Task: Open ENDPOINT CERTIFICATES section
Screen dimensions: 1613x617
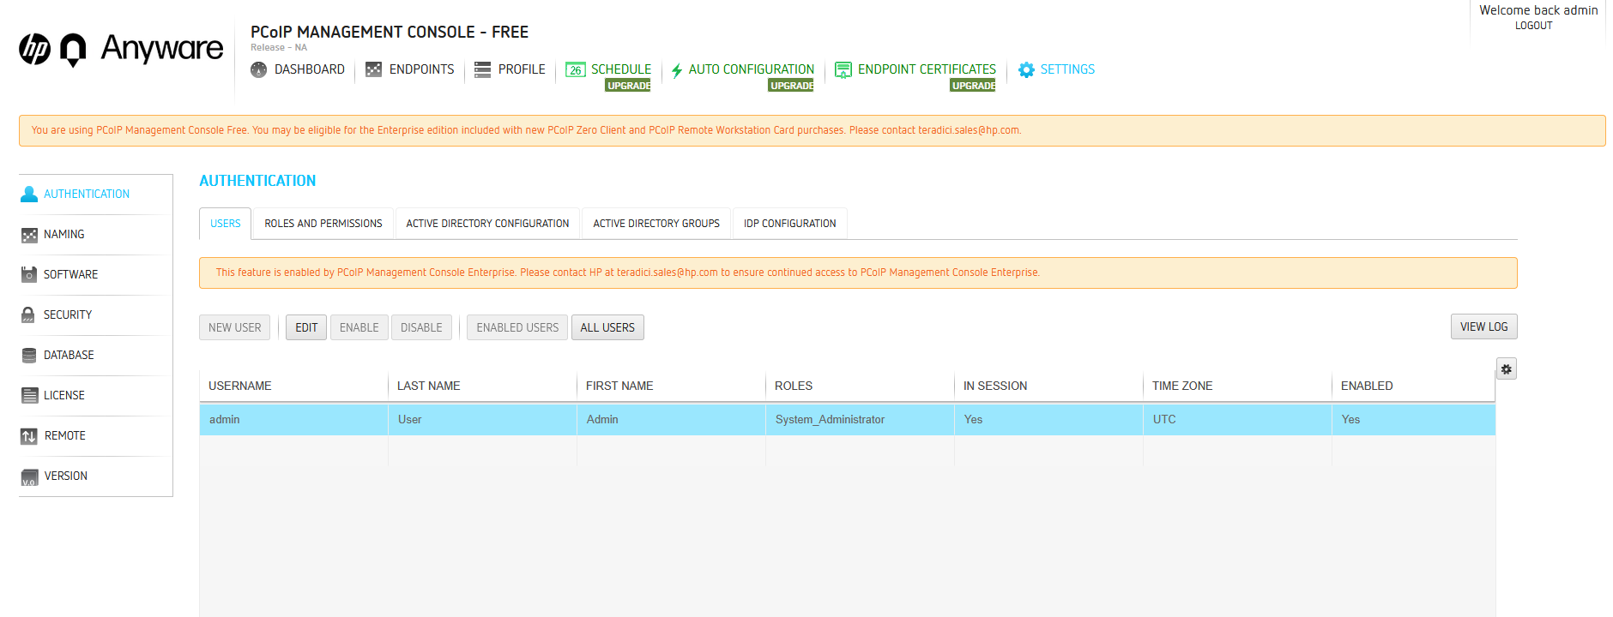Action: [927, 69]
